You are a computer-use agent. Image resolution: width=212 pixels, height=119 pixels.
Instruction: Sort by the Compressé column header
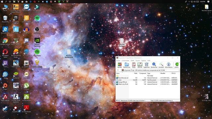(142, 73)
